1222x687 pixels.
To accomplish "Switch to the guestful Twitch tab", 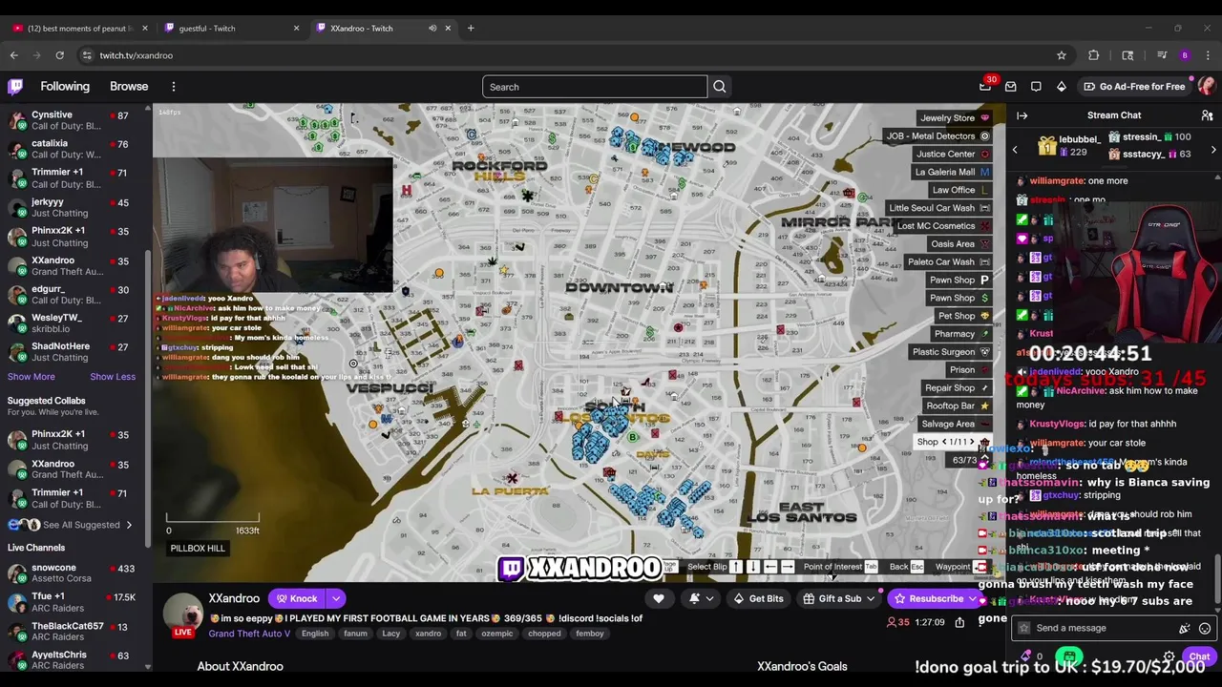I will pos(230,28).
